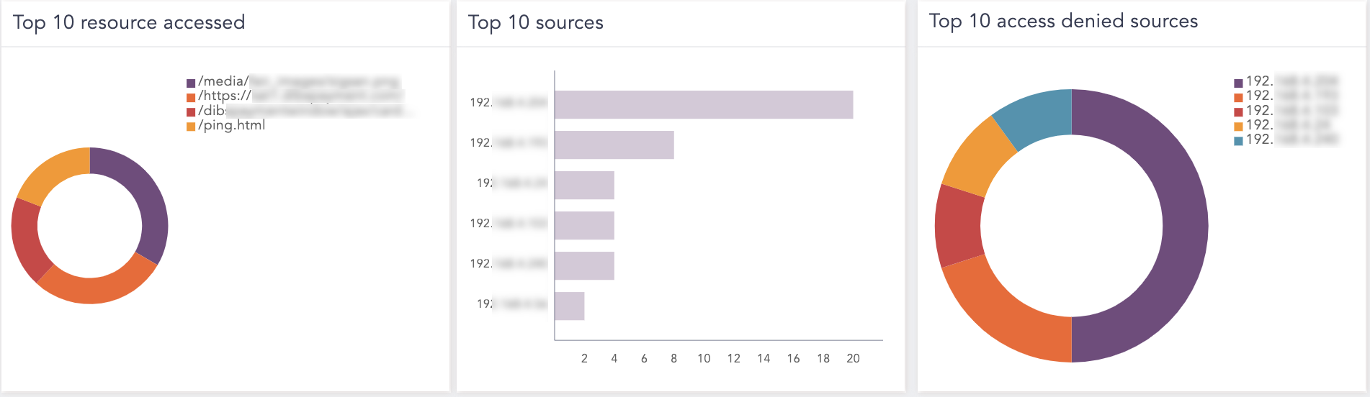This screenshot has height=397, width=1370.
Task: Click the second bar reaching value 8
Action: tap(614, 145)
